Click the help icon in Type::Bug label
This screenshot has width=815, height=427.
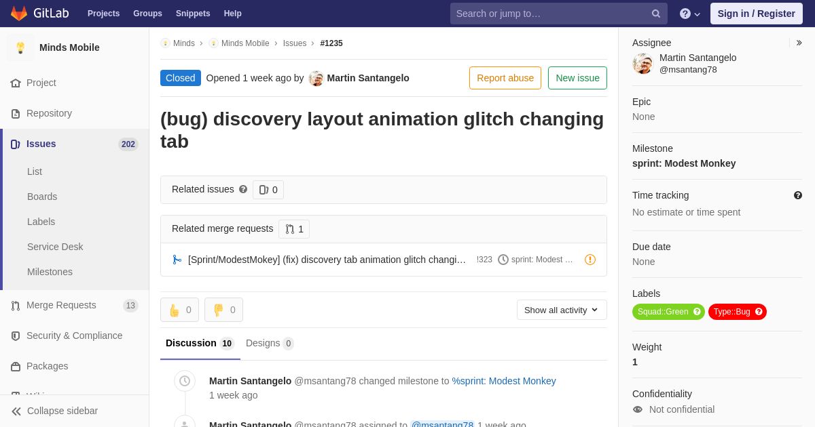click(x=759, y=312)
